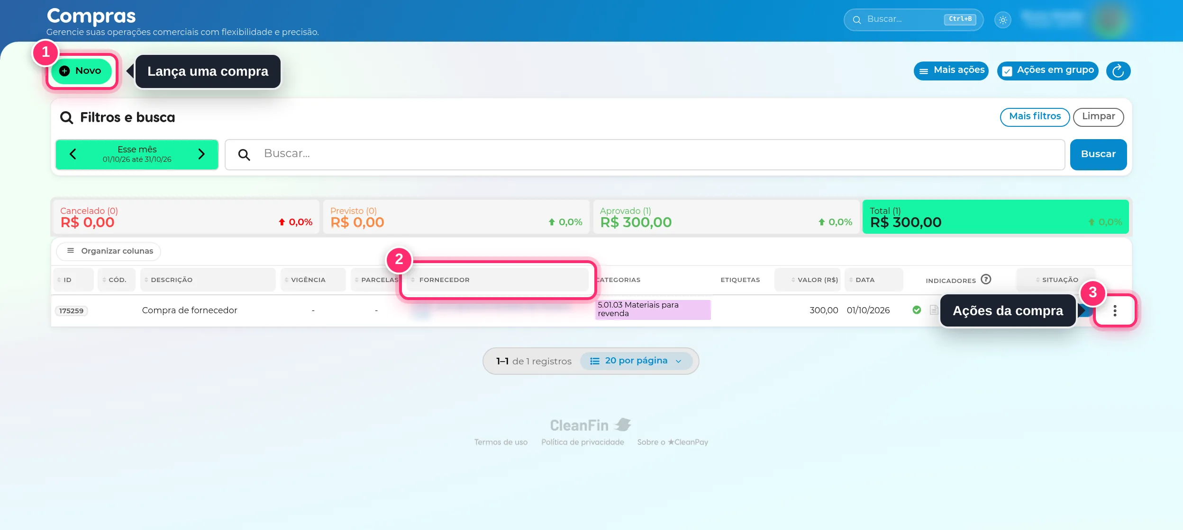Open the Política de privacidade link
The width and height of the screenshot is (1183, 530).
582,442
